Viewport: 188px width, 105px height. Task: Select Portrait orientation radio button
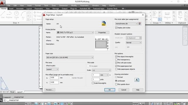click(116, 77)
